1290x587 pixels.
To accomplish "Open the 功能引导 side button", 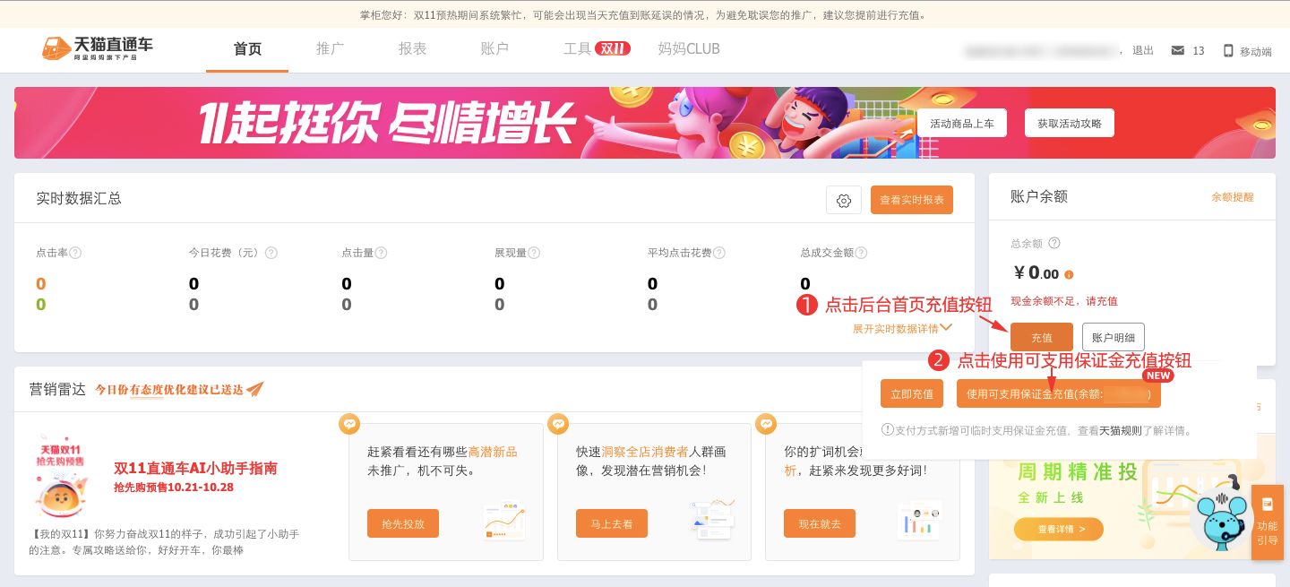I will click(1268, 522).
